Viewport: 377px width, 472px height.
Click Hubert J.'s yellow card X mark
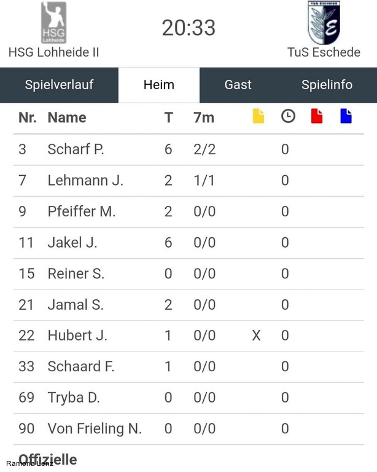[256, 336]
